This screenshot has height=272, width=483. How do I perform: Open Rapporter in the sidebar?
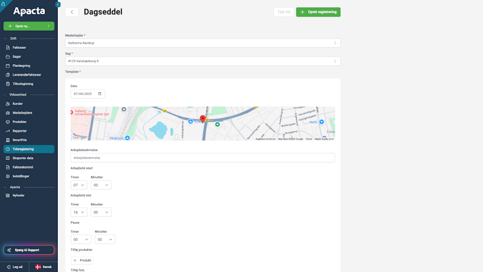pyautogui.click(x=29, y=131)
